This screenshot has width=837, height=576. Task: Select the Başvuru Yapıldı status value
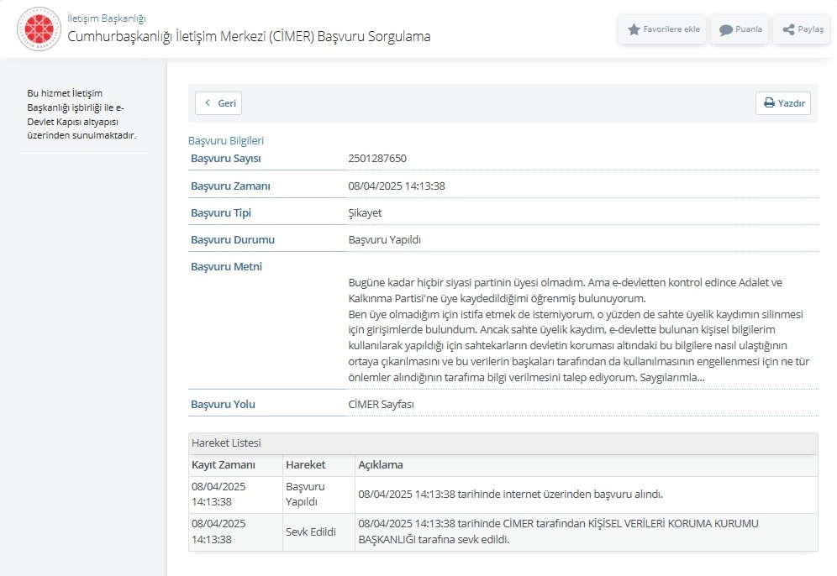[x=384, y=240]
